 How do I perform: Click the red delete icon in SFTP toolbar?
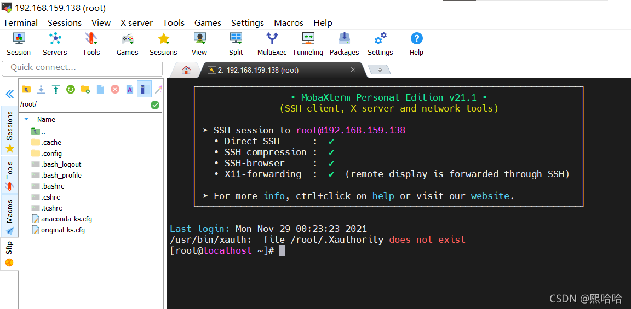[115, 89]
